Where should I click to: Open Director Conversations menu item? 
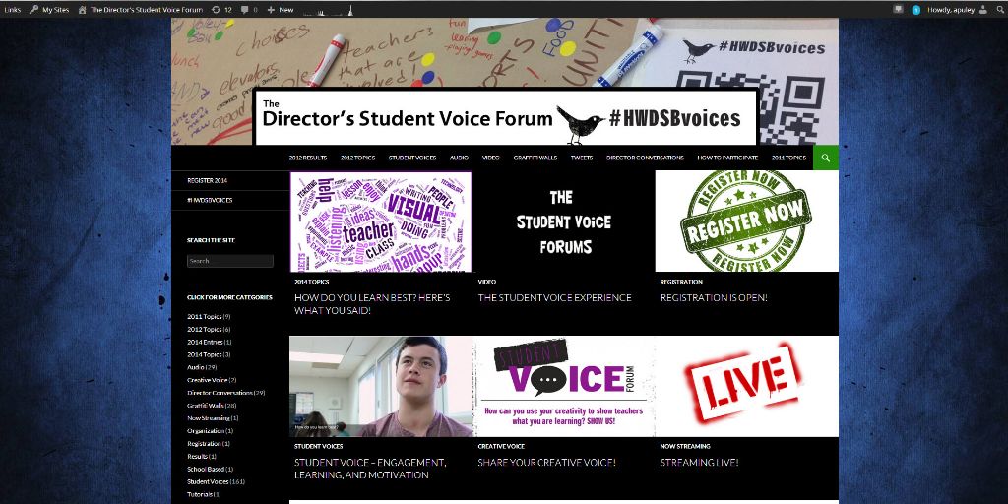point(645,157)
